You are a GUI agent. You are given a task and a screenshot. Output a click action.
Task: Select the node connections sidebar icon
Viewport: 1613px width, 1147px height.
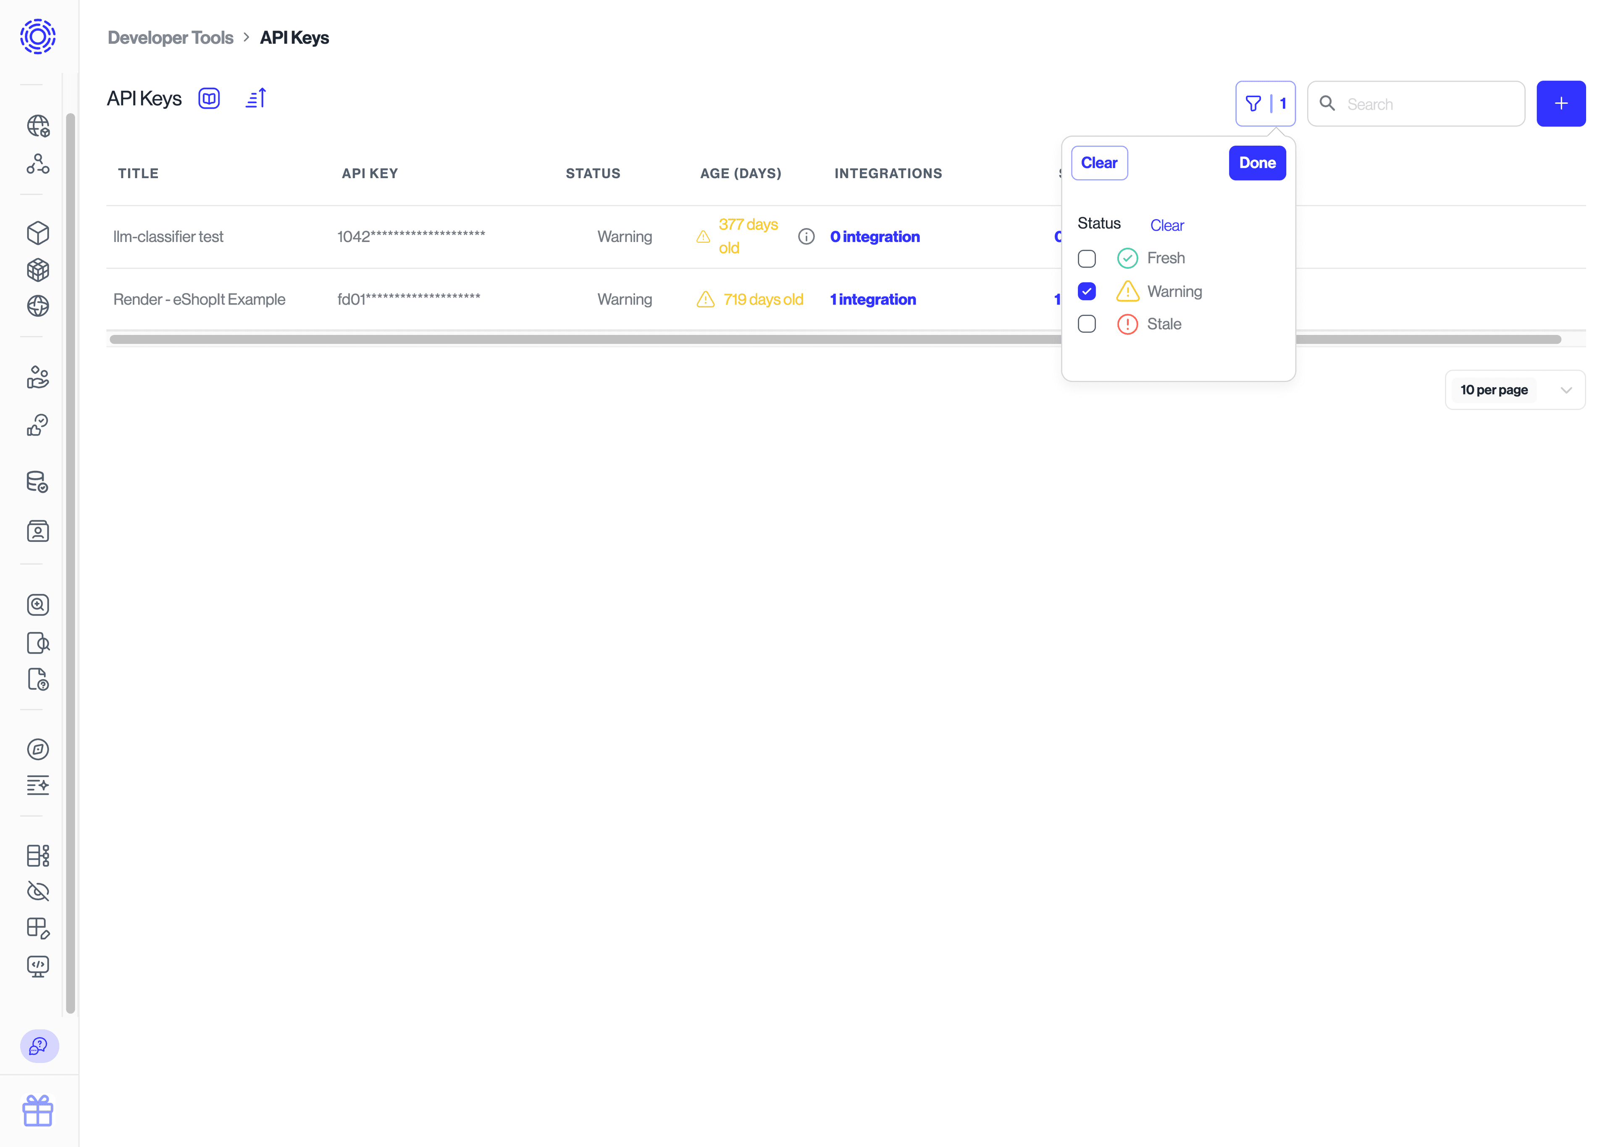(37, 165)
